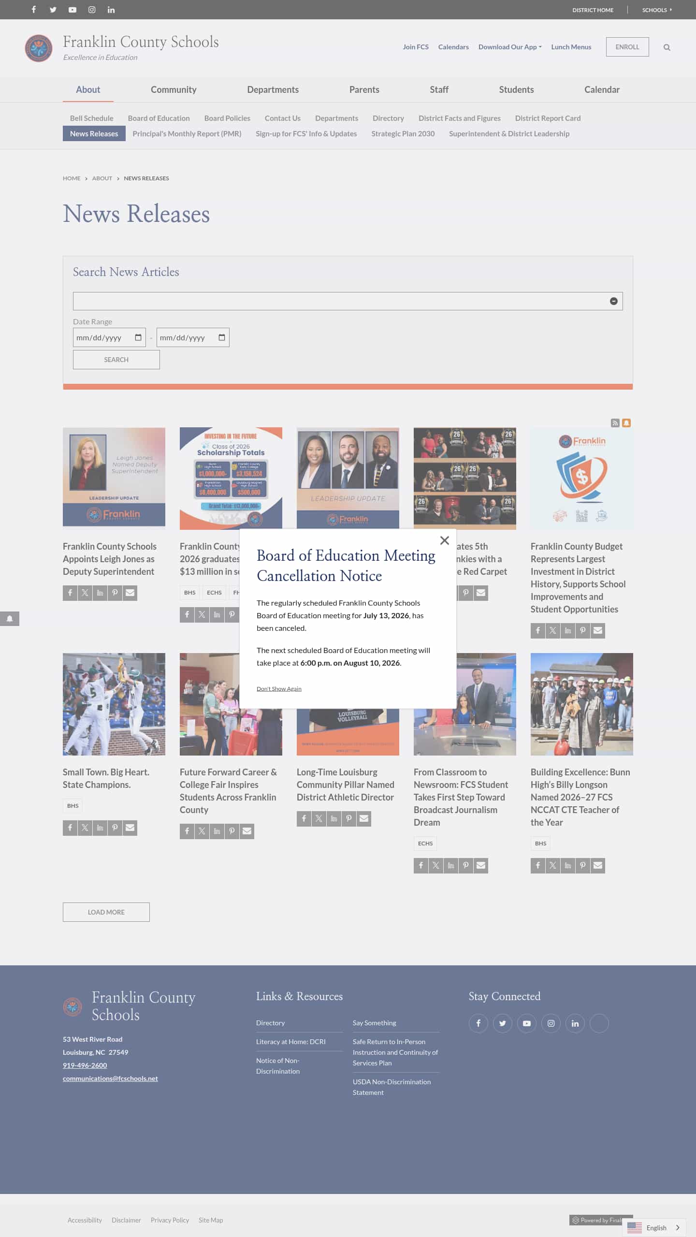The height and width of the screenshot is (1237, 696).
Task: Click the SEARCH button
Action: [116, 360]
